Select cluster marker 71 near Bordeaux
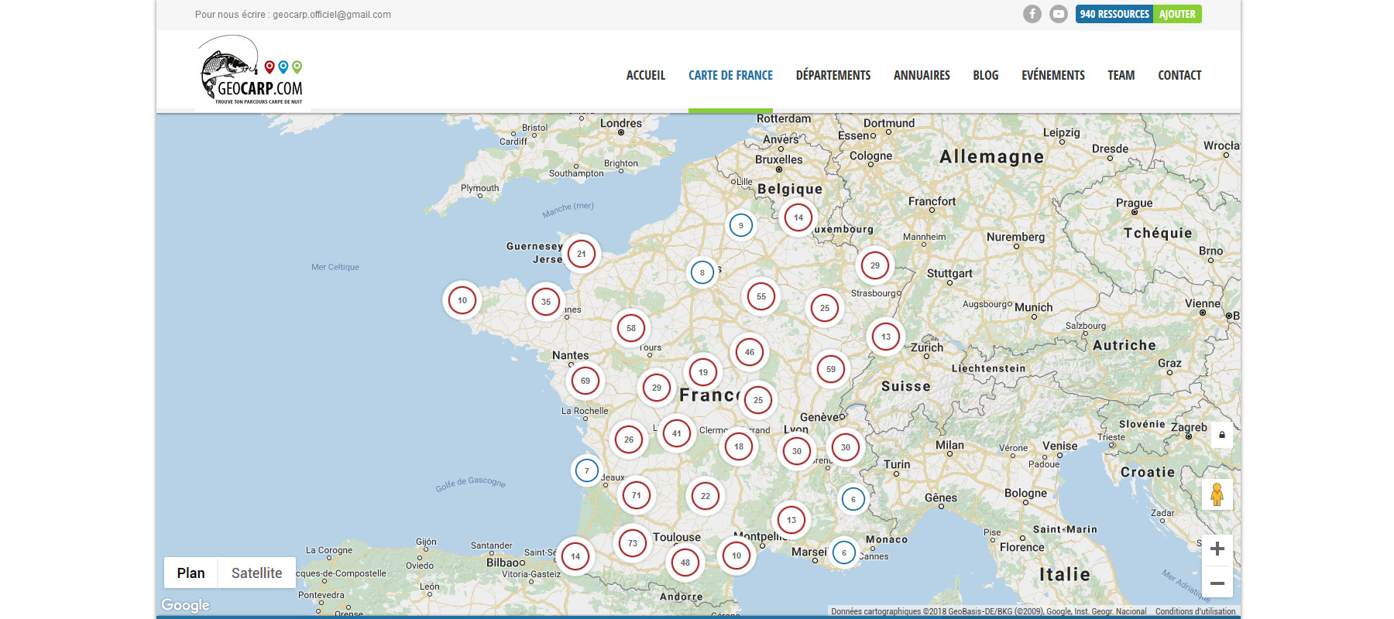 coord(637,495)
